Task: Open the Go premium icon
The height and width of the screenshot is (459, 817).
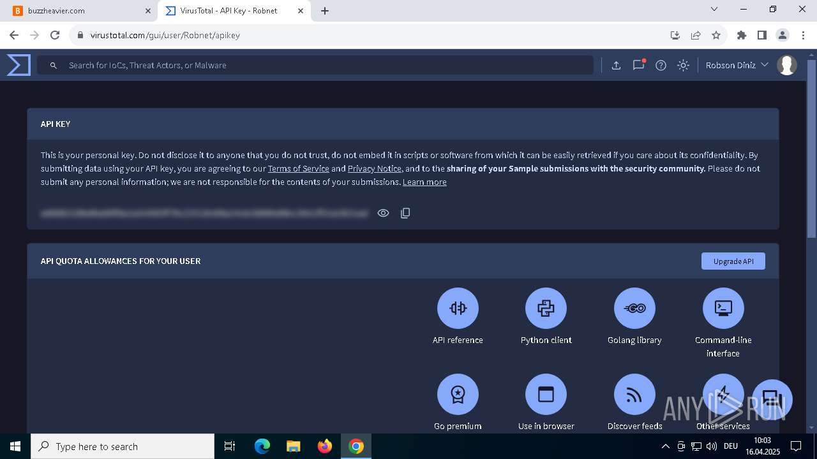Action: [x=458, y=395]
